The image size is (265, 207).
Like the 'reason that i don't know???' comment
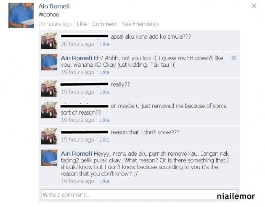click(x=104, y=139)
